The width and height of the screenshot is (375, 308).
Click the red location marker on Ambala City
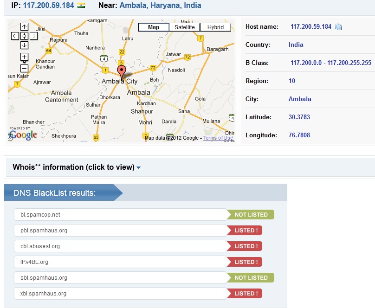[122, 72]
